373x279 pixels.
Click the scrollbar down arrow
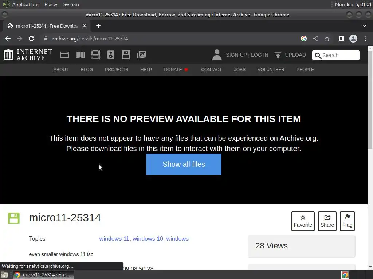coord(370,267)
